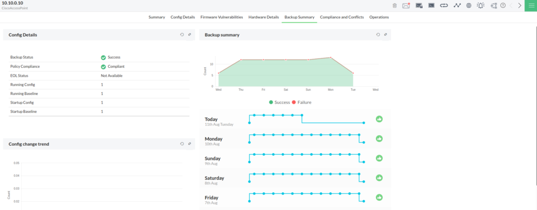The image size is (537, 210).
Task: Click the globe browser icon
Action: pos(468,6)
